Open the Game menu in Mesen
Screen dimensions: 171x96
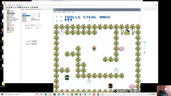tap(59, 12)
